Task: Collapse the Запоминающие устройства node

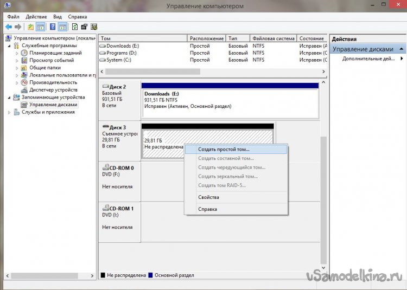Action: [x=9, y=98]
